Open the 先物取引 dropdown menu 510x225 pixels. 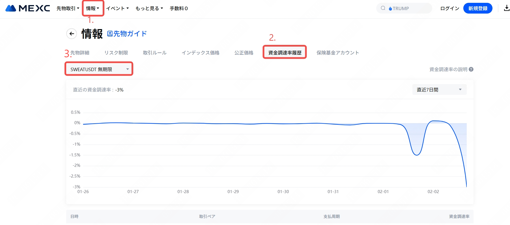(x=68, y=8)
